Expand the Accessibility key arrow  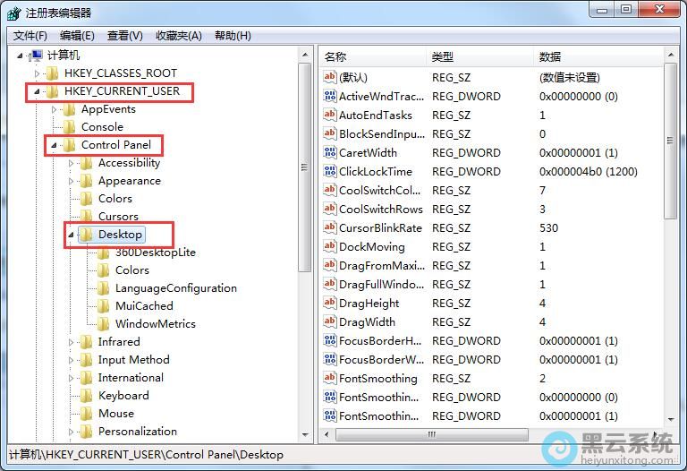click(x=71, y=163)
